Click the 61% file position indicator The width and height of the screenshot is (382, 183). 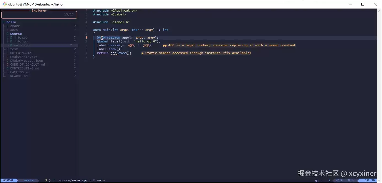pos(339,180)
